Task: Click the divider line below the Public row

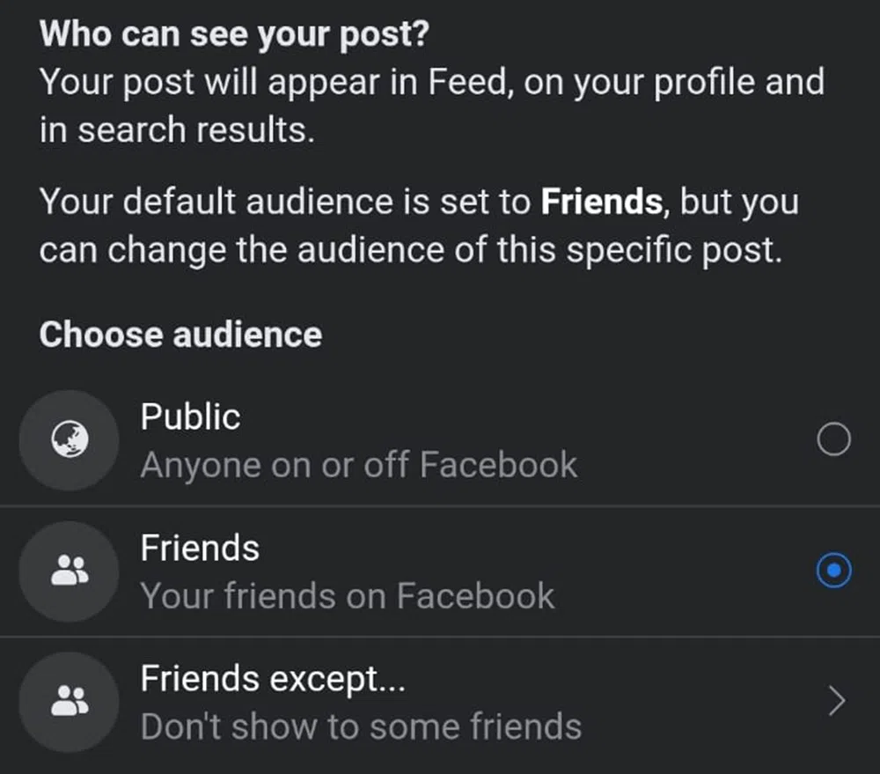Action: [x=440, y=505]
